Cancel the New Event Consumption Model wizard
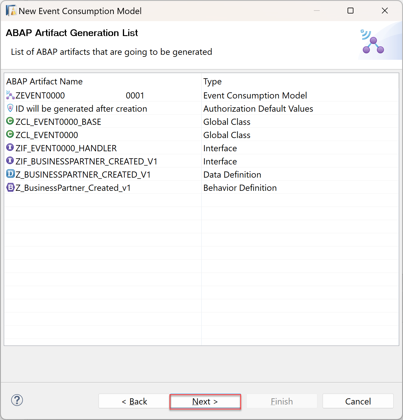The image size is (403, 420). [x=358, y=401]
